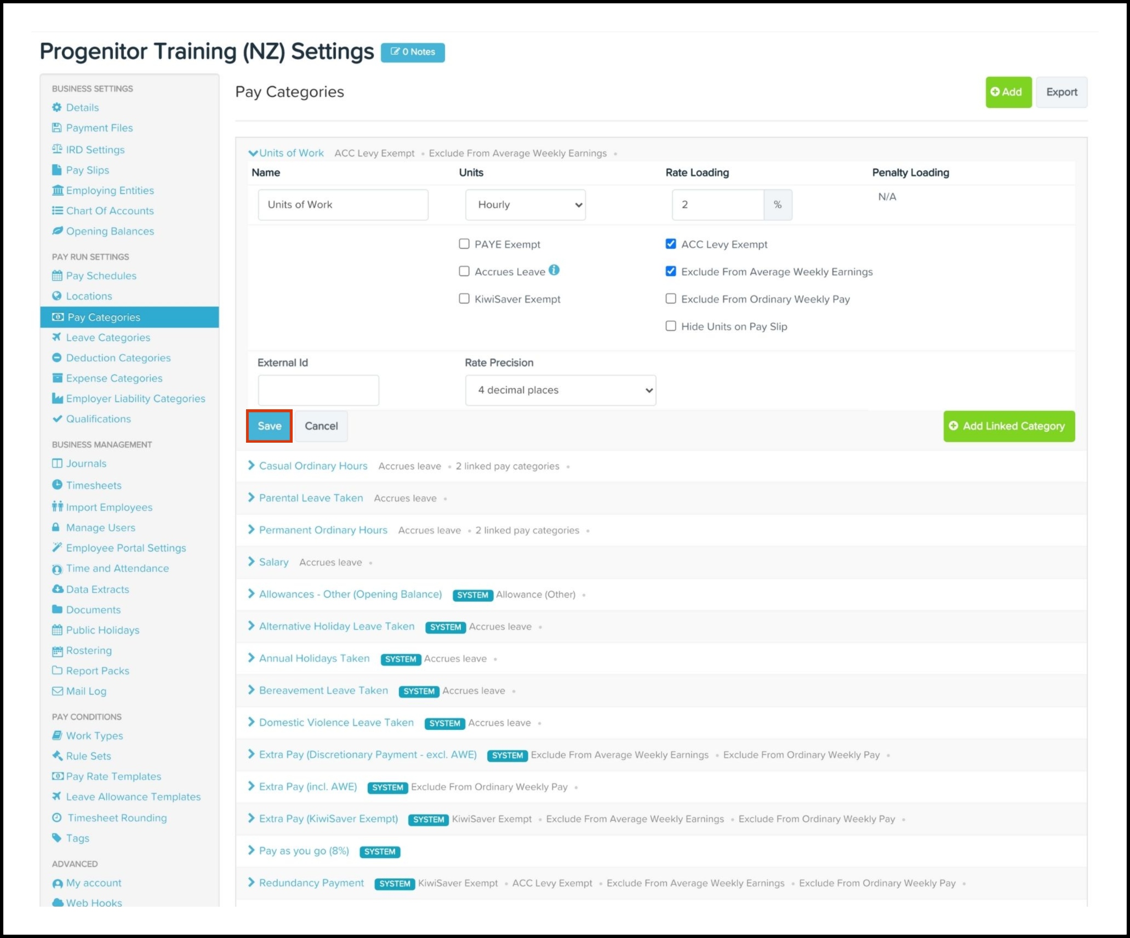Viewport: 1130px width, 938px height.
Task: Click the Timesheets clock icon
Action: (57, 484)
